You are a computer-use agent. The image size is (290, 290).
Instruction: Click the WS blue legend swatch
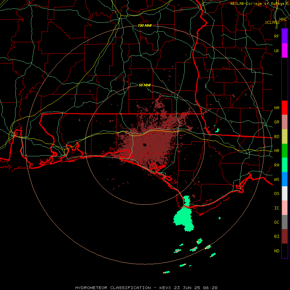click(285, 179)
